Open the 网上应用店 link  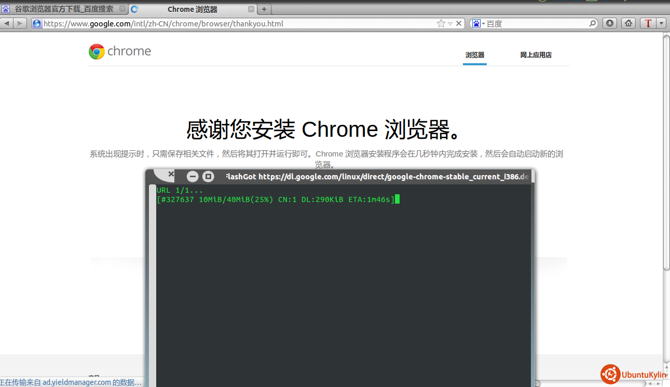(x=536, y=55)
